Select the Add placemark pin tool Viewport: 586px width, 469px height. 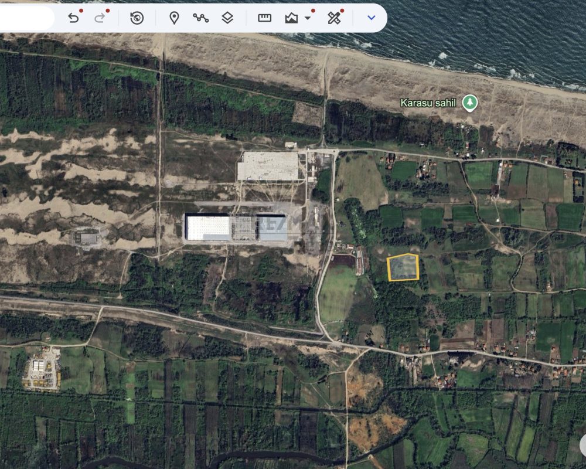click(174, 18)
